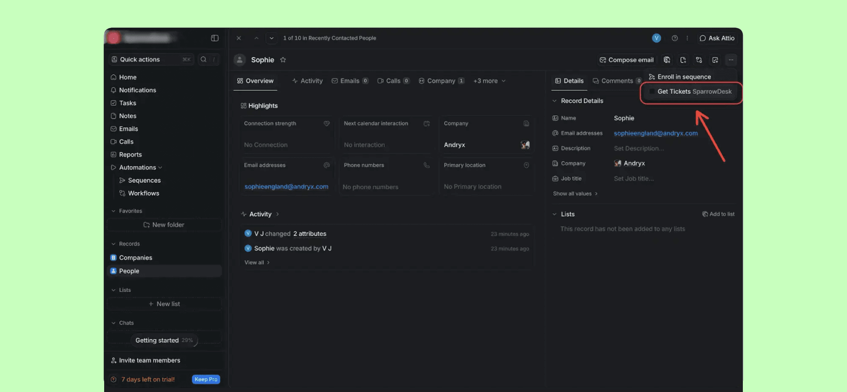Screen dimensions: 847x392
Task: Favorite Sophie with the star icon
Action: pos(283,60)
